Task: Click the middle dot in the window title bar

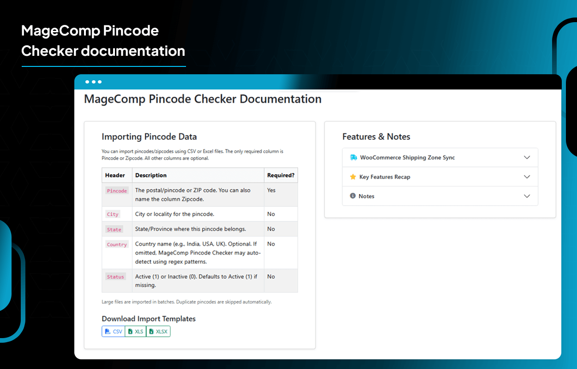Action: [x=93, y=82]
